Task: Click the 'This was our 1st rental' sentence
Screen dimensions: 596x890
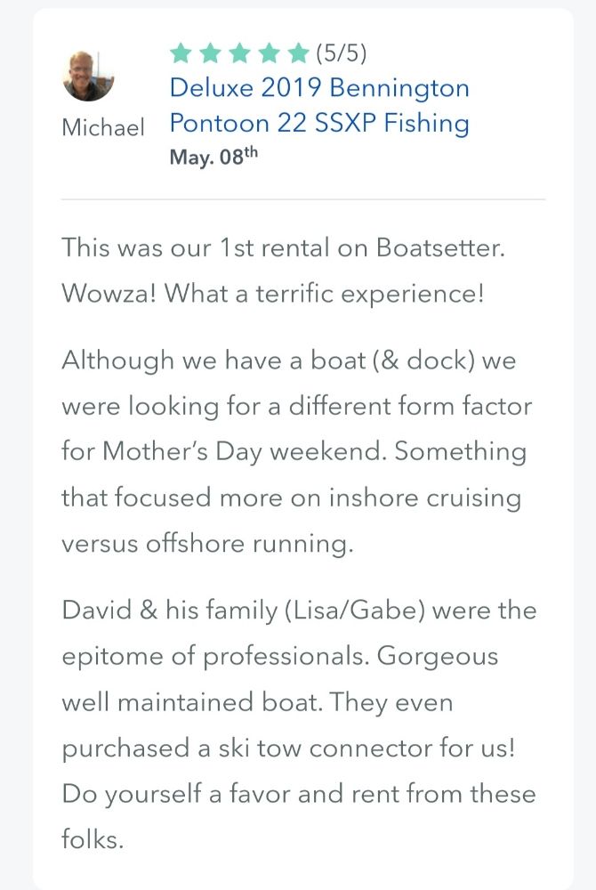Action: [x=283, y=248]
